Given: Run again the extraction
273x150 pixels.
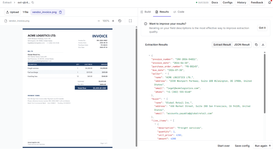Looking at the screenshot, I should [263, 146].
